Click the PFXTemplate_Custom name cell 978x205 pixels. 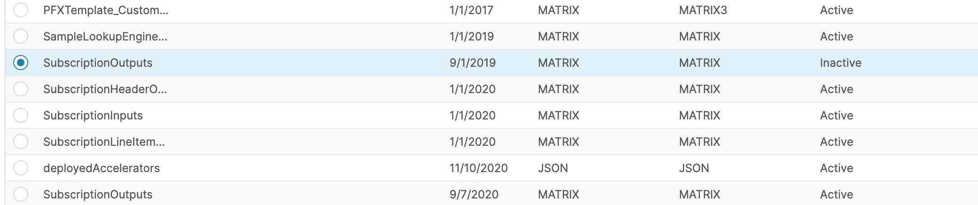(105, 10)
